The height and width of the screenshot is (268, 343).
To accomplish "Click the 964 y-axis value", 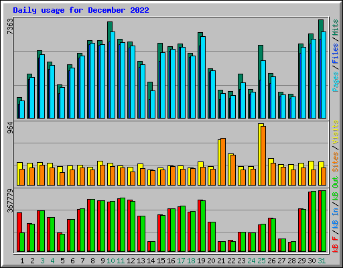I will pos(10,127).
